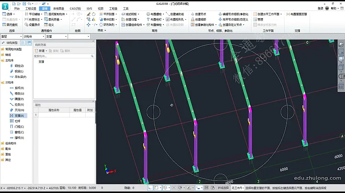This screenshot has height=193, width=345.
Task: Select 支撑 entry in component list
Action: 41,62
